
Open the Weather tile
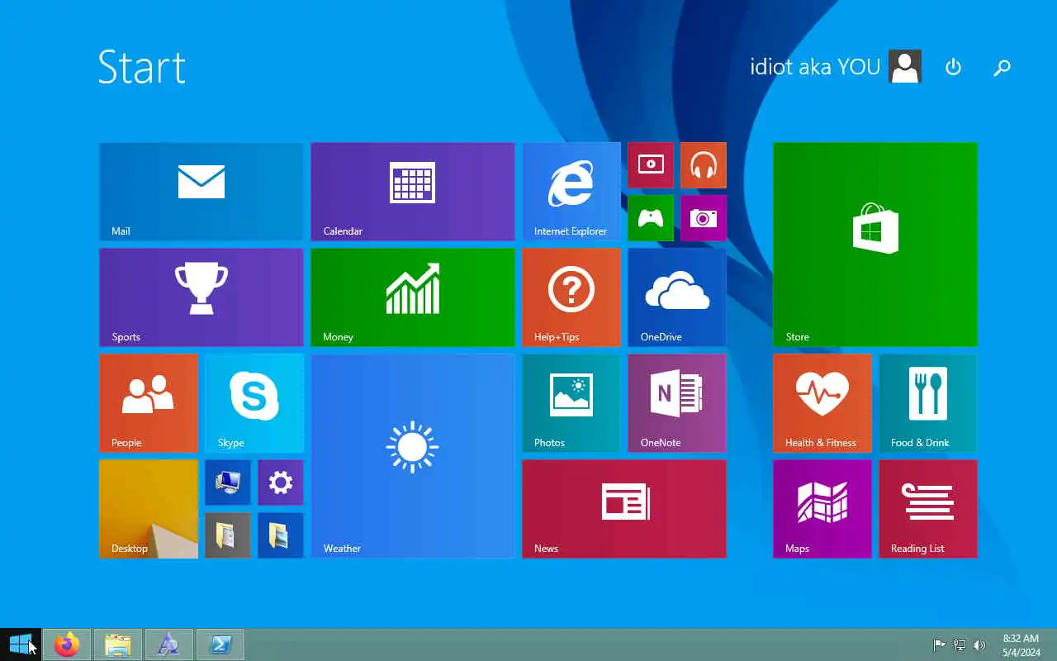(x=413, y=456)
